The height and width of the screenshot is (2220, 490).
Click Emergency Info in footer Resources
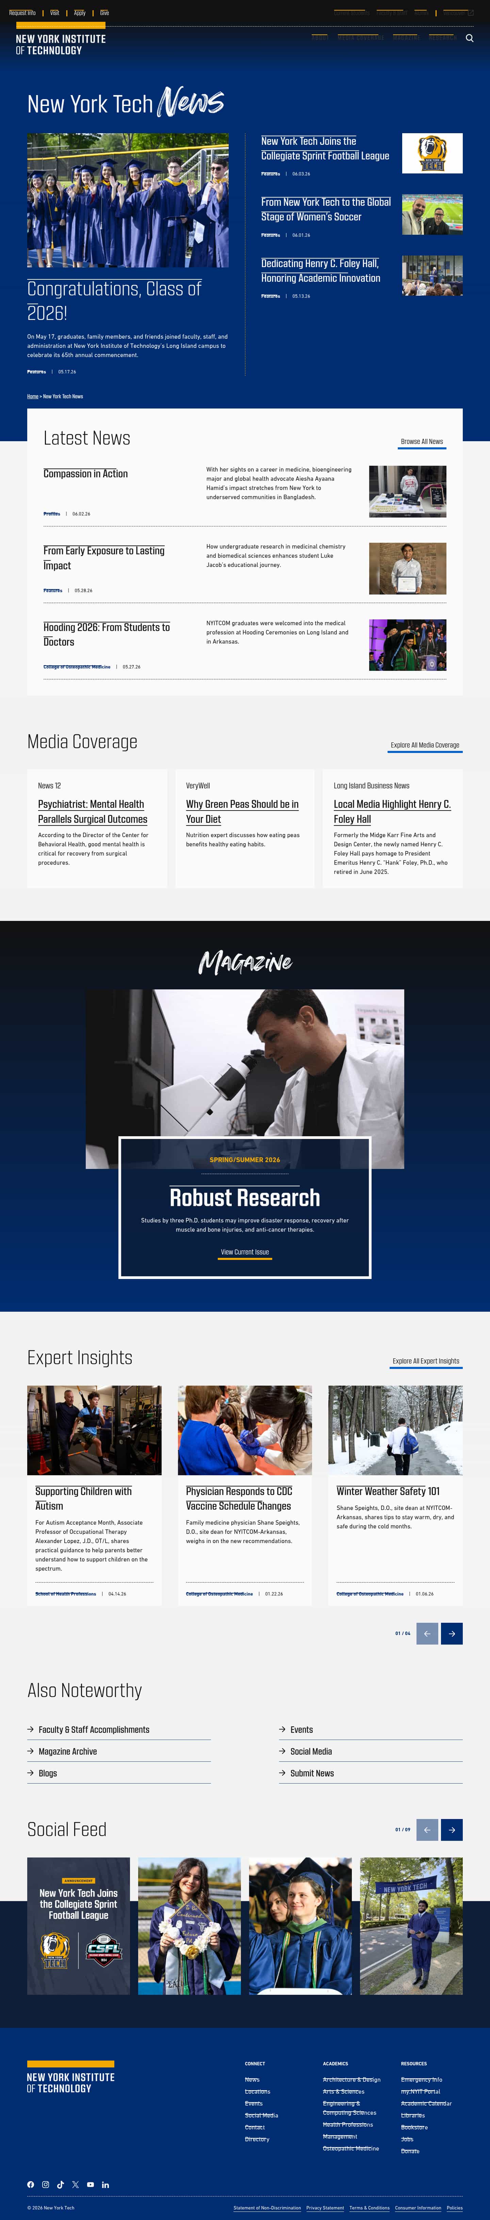(x=421, y=2080)
